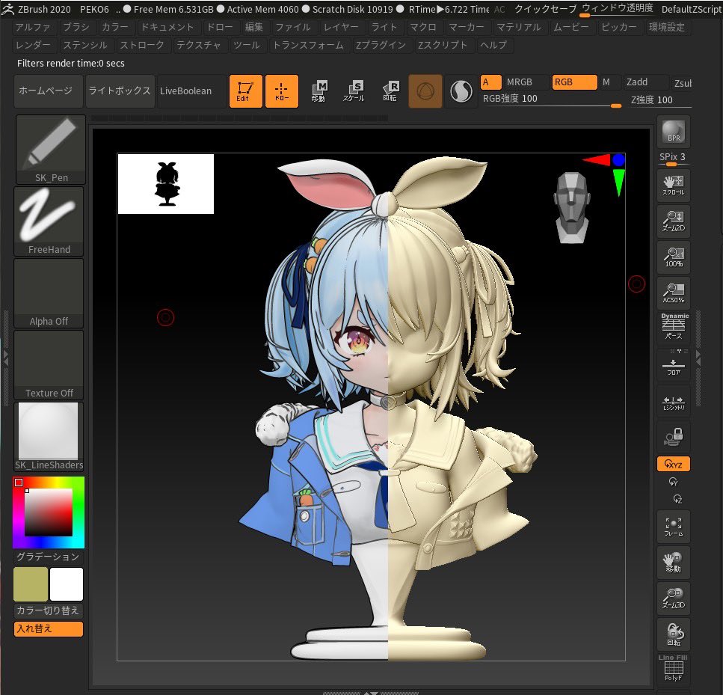Select the white main color swatch
The width and height of the screenshot is (723, 695).
[67, 584]
